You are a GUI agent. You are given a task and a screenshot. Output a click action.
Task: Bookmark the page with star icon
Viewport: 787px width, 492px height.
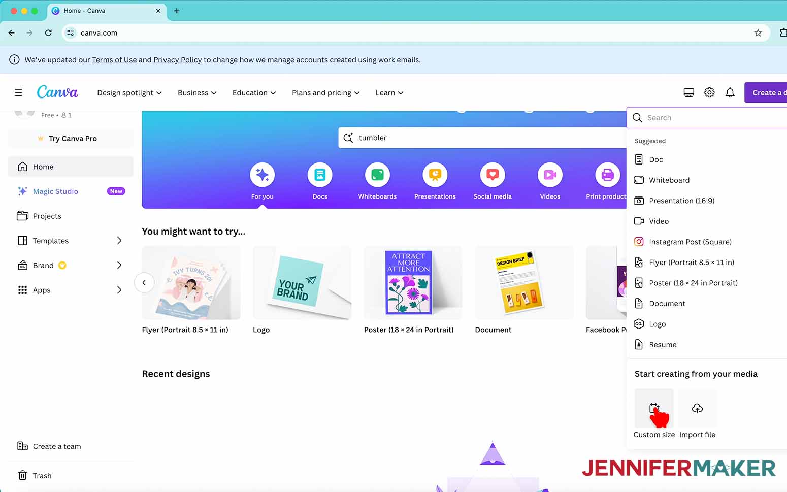point(758,32)
